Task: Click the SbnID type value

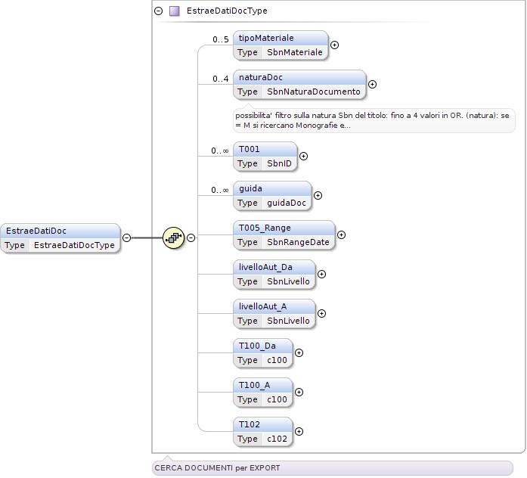Action: click(279, 163)
